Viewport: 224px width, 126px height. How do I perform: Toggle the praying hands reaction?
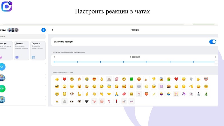116,94
